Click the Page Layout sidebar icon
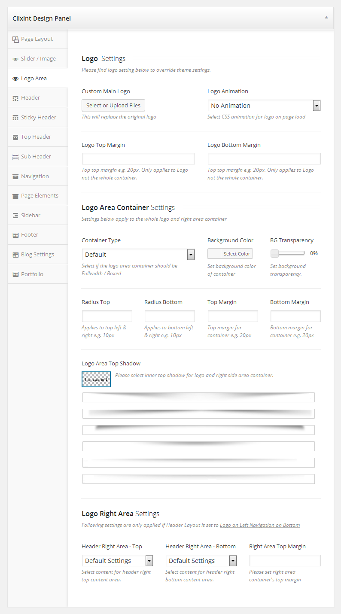 point(15,39)
